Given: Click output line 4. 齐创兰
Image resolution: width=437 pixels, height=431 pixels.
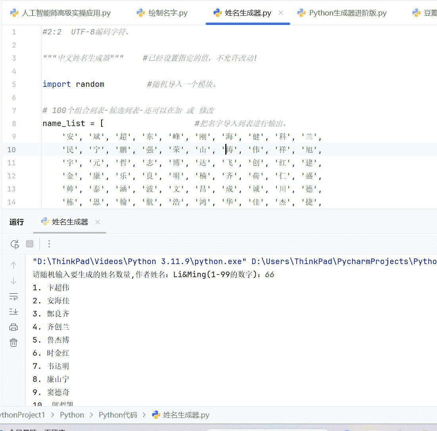Looking at the screenshot, I should pos(51,327).
